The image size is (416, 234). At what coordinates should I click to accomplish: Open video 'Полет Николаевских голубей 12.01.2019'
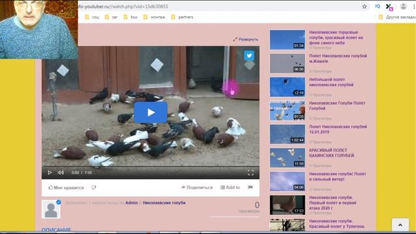coord(338,129)
